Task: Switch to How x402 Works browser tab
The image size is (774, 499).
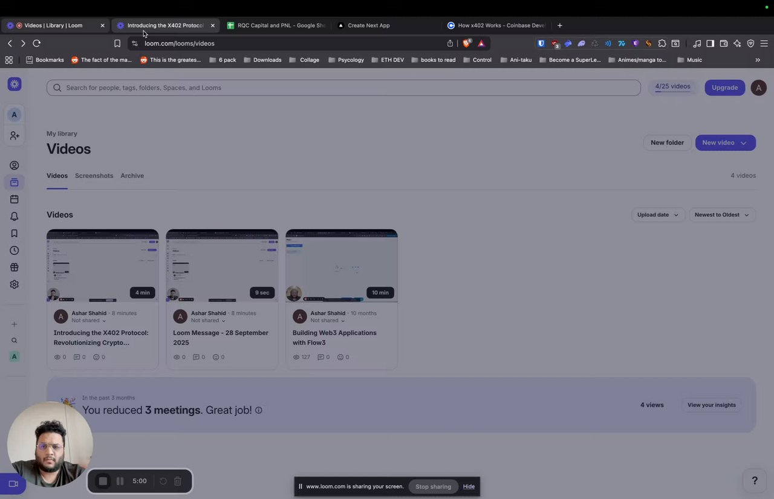Action: pos(496,25)
